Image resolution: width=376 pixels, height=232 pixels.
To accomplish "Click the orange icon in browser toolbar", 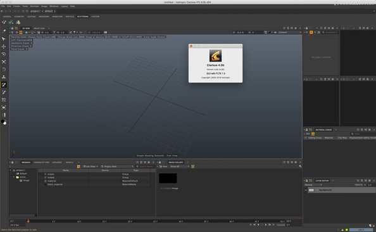I will pos(78,167).
